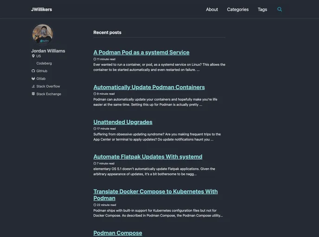Click the US location text

click(x=38, y=56)
